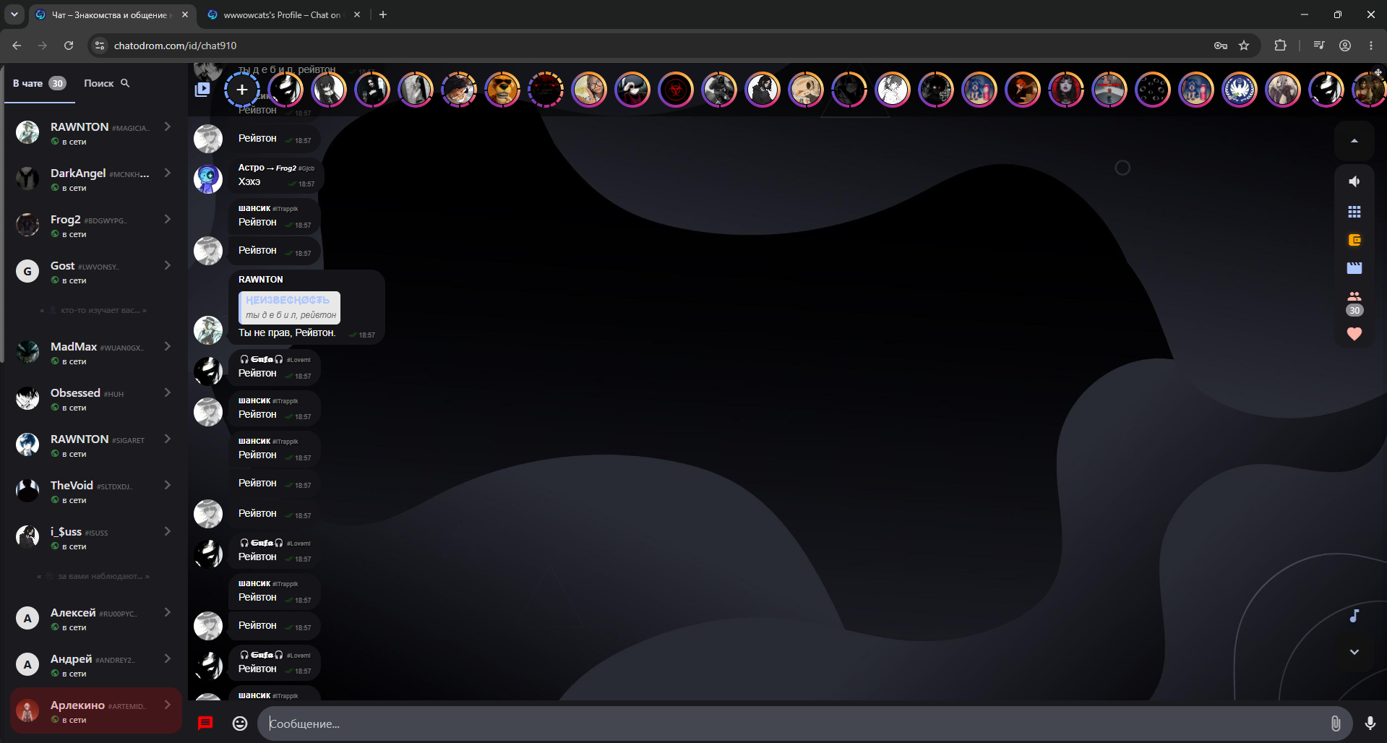The image size is (1387, 743).
Task: Show the 30 chat members icon
Action: [x=1354, y=304]
